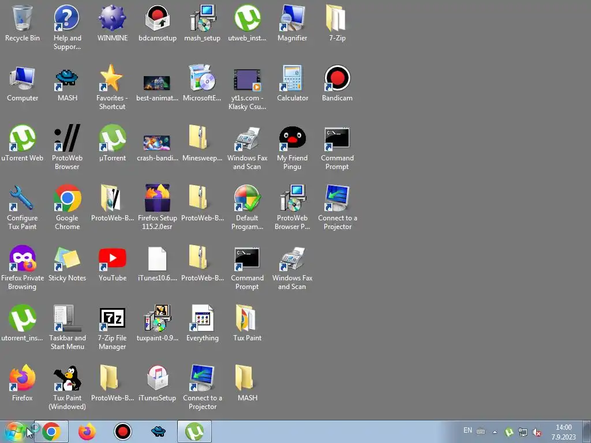Open Firefox pinned to the taskbar
This screenshot has height=443, width=591.
(87, 431)
